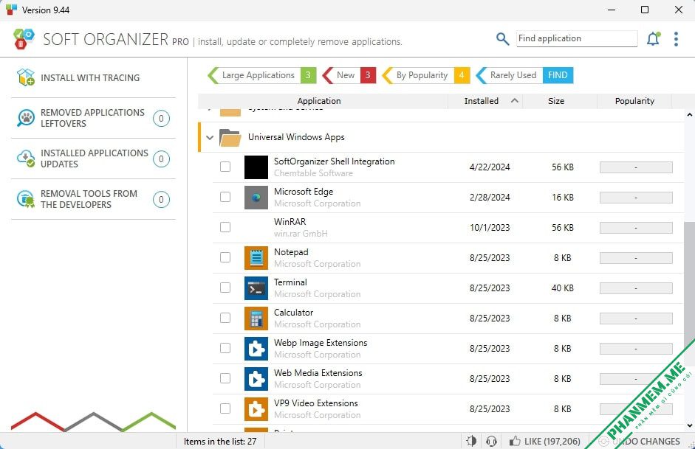This screenshot has height=449, width=695.
Task: Check the Microsoft Edge checkbox
Action: pyautogui.click(x=225, y=197)
